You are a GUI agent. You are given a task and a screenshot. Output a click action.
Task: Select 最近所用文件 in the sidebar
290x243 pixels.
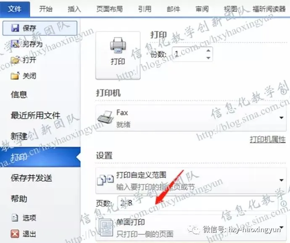coord(35,115)
